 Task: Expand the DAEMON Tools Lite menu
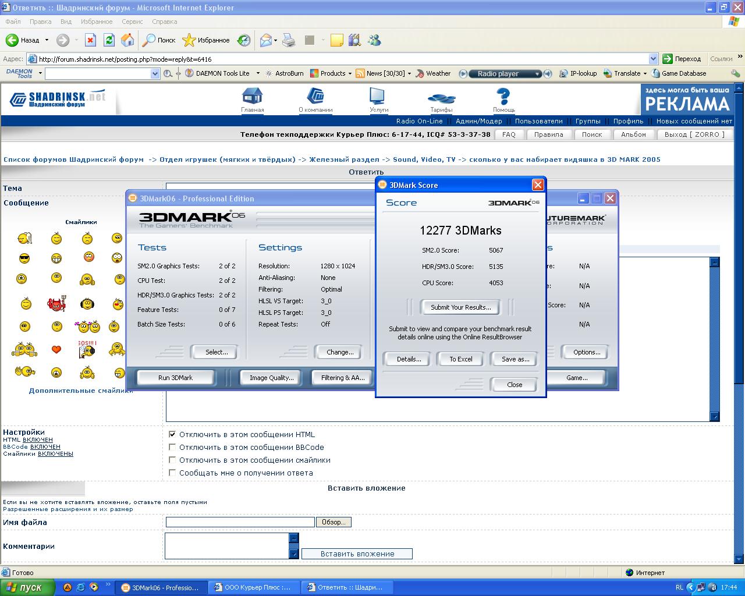(258, 73)
